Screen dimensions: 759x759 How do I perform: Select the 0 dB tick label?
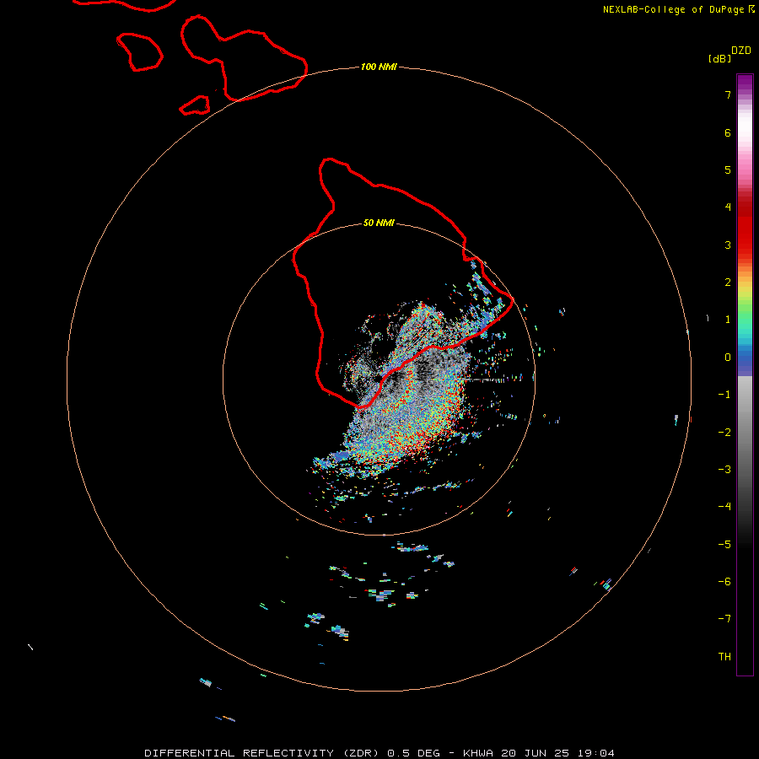coord(728,358)
